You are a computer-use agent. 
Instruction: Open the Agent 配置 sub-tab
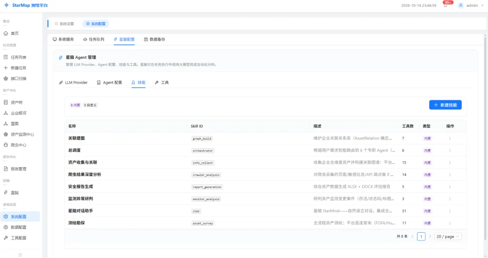click(x=109, y=83)
